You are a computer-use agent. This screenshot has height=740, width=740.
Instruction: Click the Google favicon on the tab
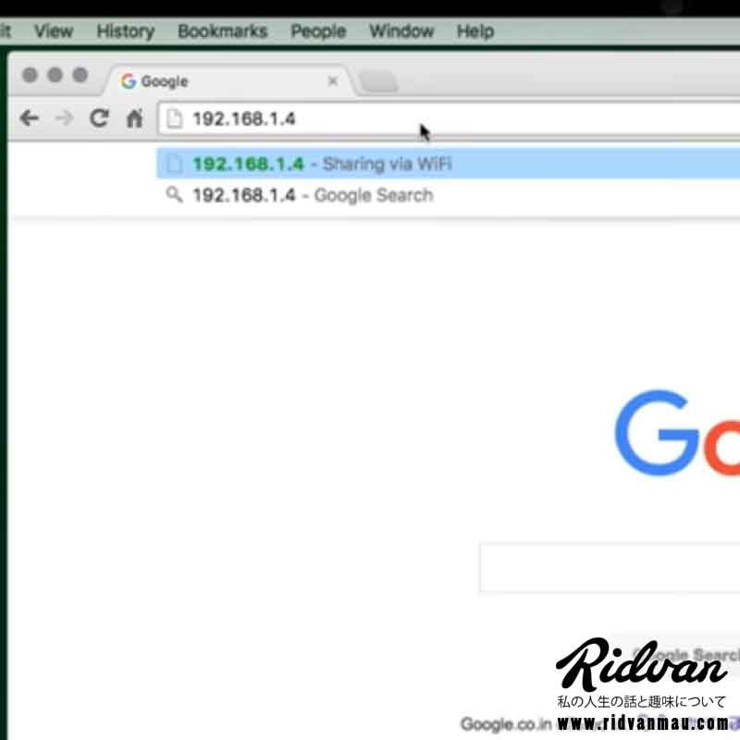[x=128, y=81]
